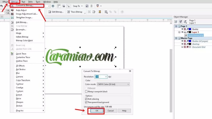Click the show grid eye icon in toolbar
Image resolution: width=212 pixels, height=119 pixels.
[x=64, y=6]
